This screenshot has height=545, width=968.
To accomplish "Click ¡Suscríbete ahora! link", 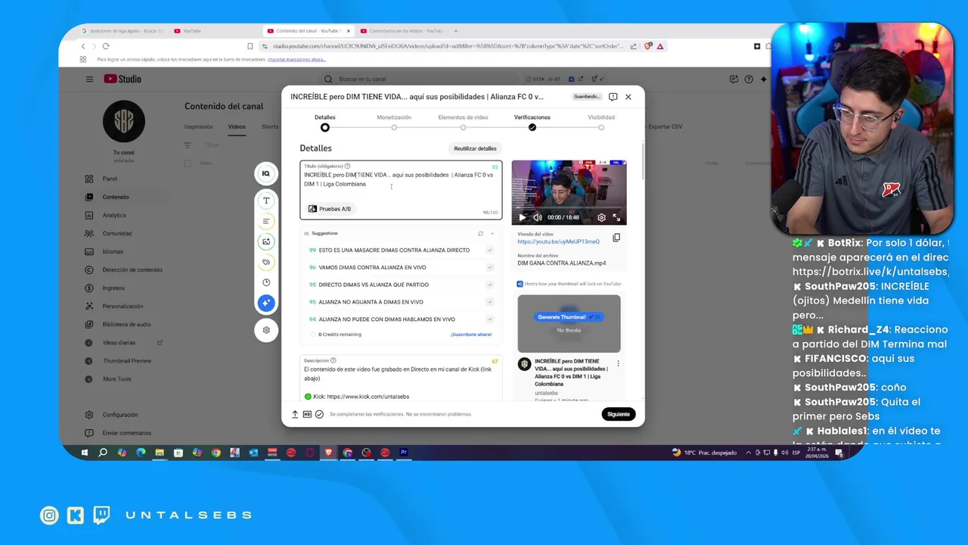I will [471, 335].
